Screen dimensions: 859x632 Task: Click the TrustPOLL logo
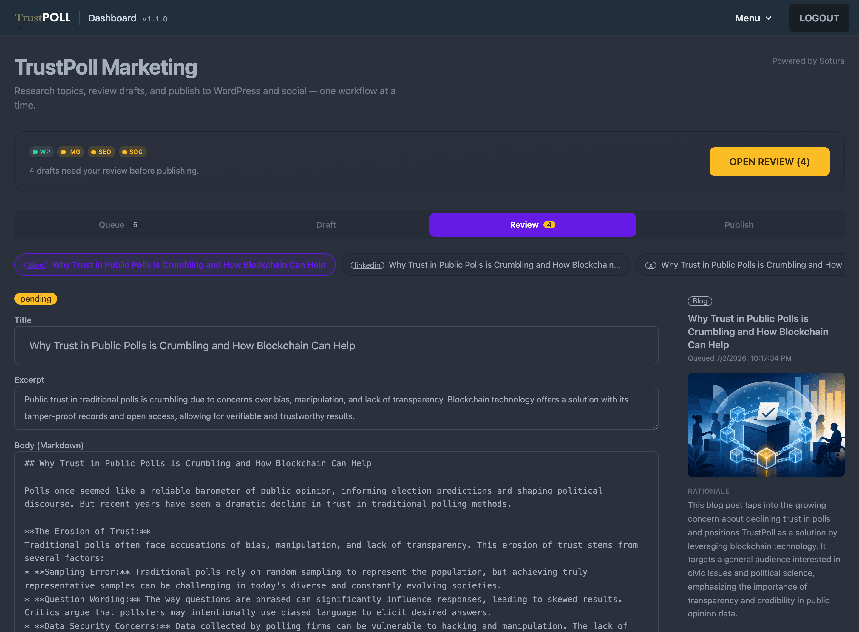[42, 18]
